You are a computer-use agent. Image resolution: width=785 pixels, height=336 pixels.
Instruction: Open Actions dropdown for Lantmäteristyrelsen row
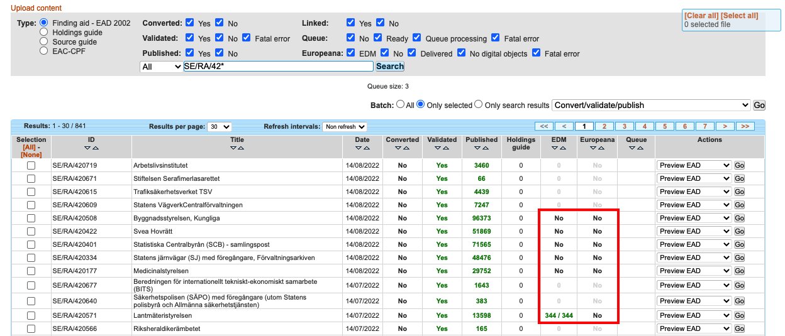pos(694,315)
